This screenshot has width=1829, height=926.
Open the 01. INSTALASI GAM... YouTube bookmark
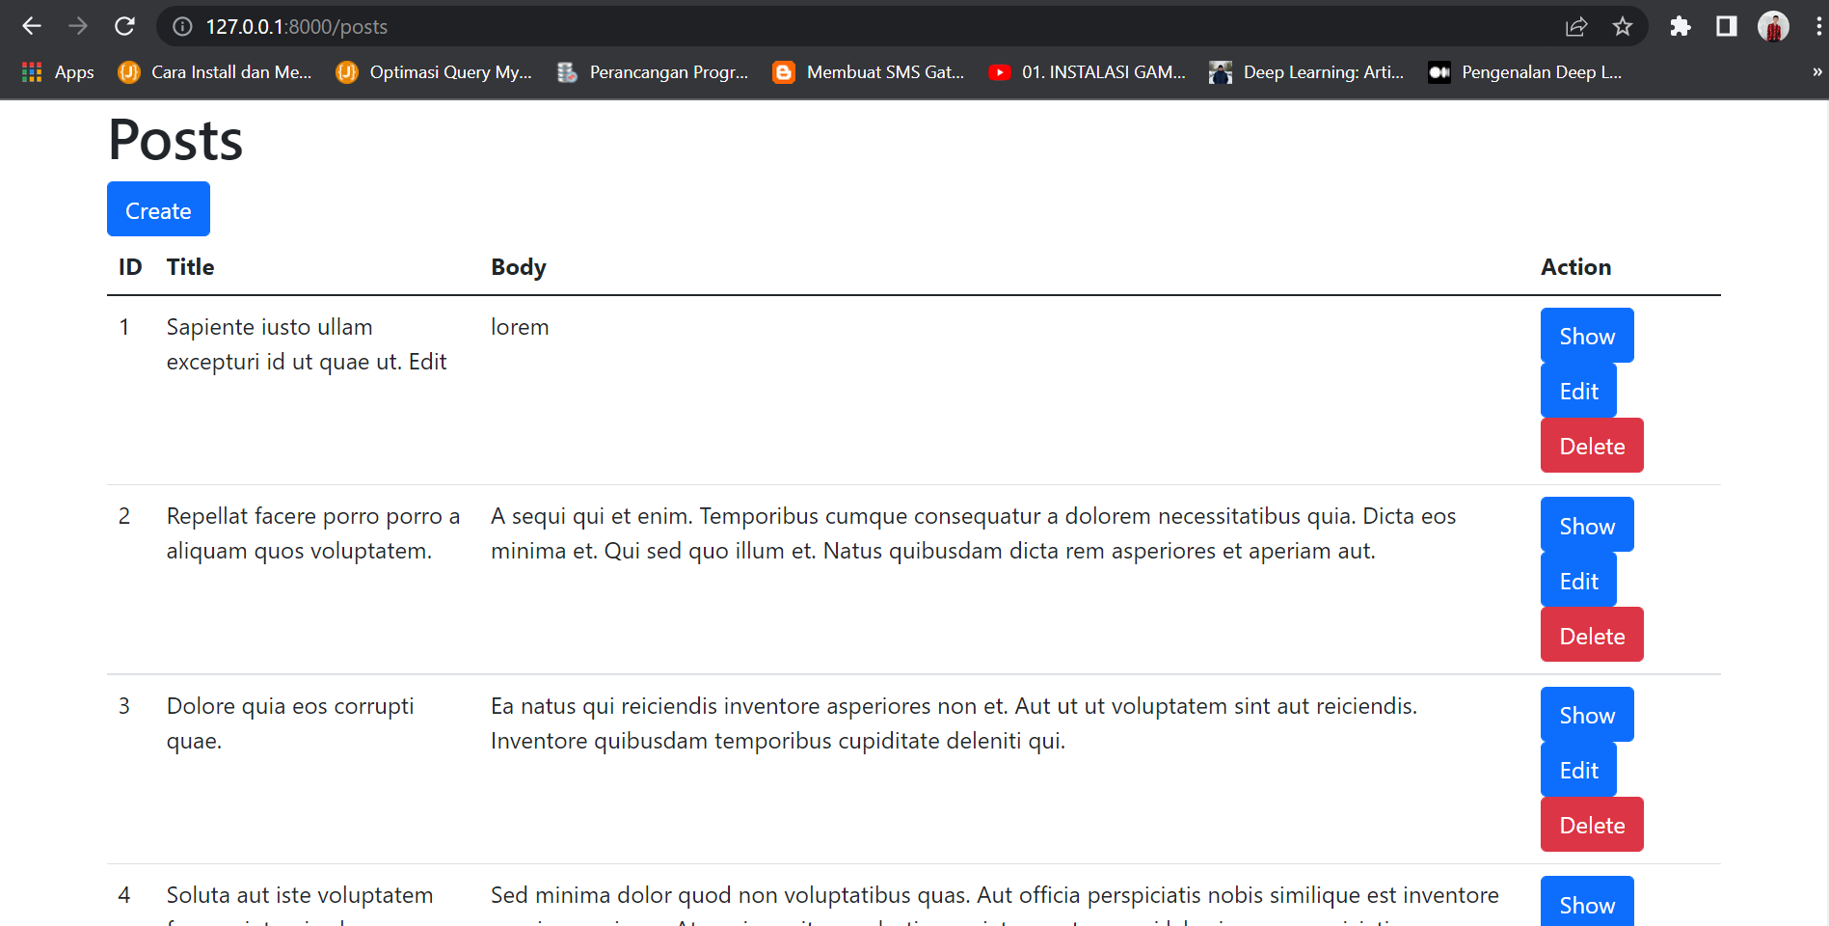point(1088,72)
